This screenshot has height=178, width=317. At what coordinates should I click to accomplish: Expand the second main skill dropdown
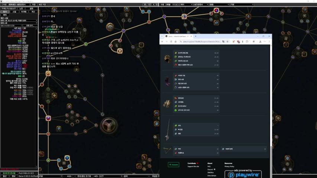click(19, 23)
